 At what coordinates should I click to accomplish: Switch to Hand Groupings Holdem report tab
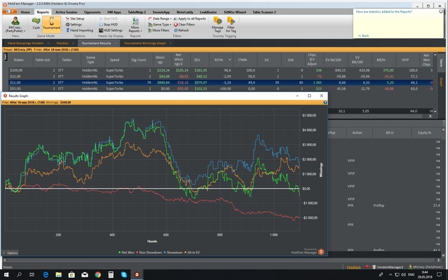[x=26, y=43]
